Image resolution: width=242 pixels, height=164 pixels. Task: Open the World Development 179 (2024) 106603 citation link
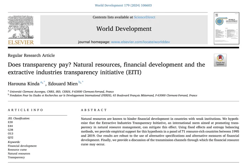[123, 5]
